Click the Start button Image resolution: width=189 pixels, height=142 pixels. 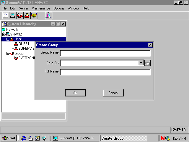click(9, 138)
